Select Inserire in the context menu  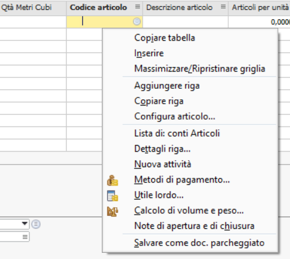point(149,53)
